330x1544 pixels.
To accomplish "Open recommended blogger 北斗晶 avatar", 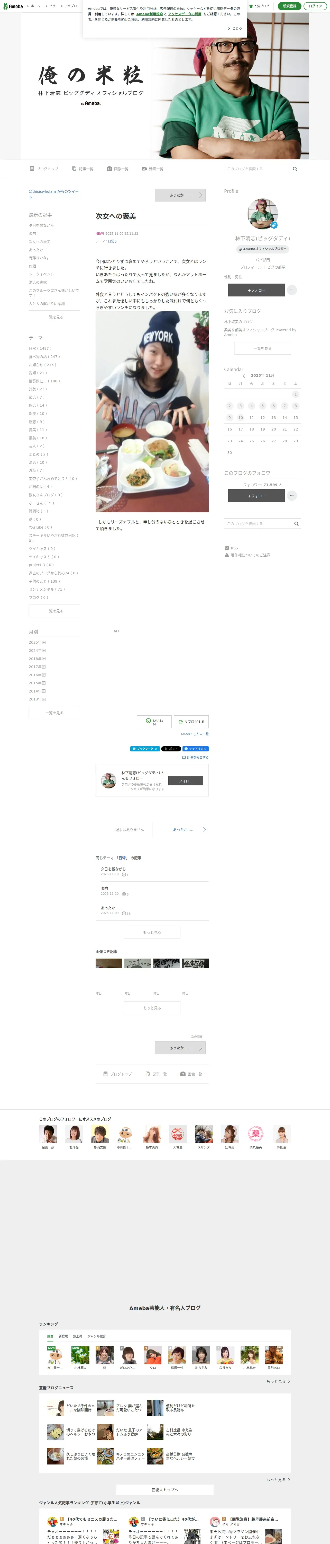I will (74, 1134).
